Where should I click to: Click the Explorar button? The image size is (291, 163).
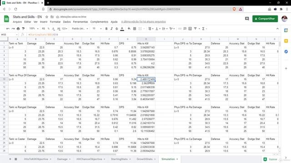pyautogui.click(x=271, y=159)
